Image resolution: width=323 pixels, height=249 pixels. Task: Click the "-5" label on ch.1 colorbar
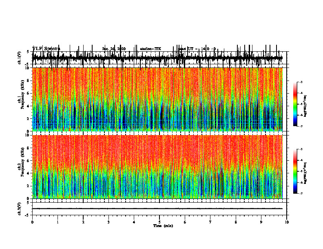tap(301, 104)
